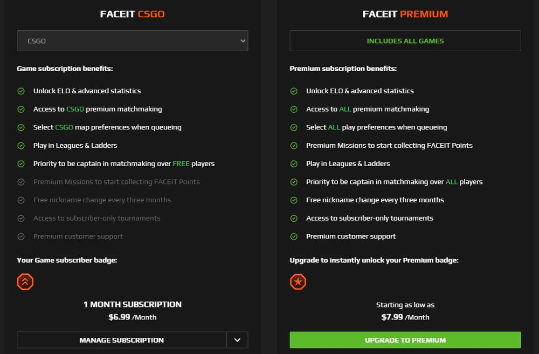Click Upgrade to Premium
Viewport: 539px width, 354px height.
[x=405, y=340]
